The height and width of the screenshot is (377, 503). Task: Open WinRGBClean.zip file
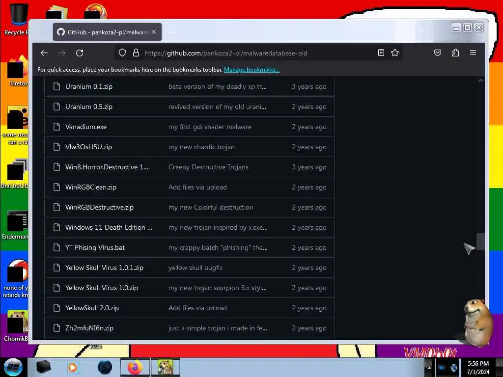[91, 187]
